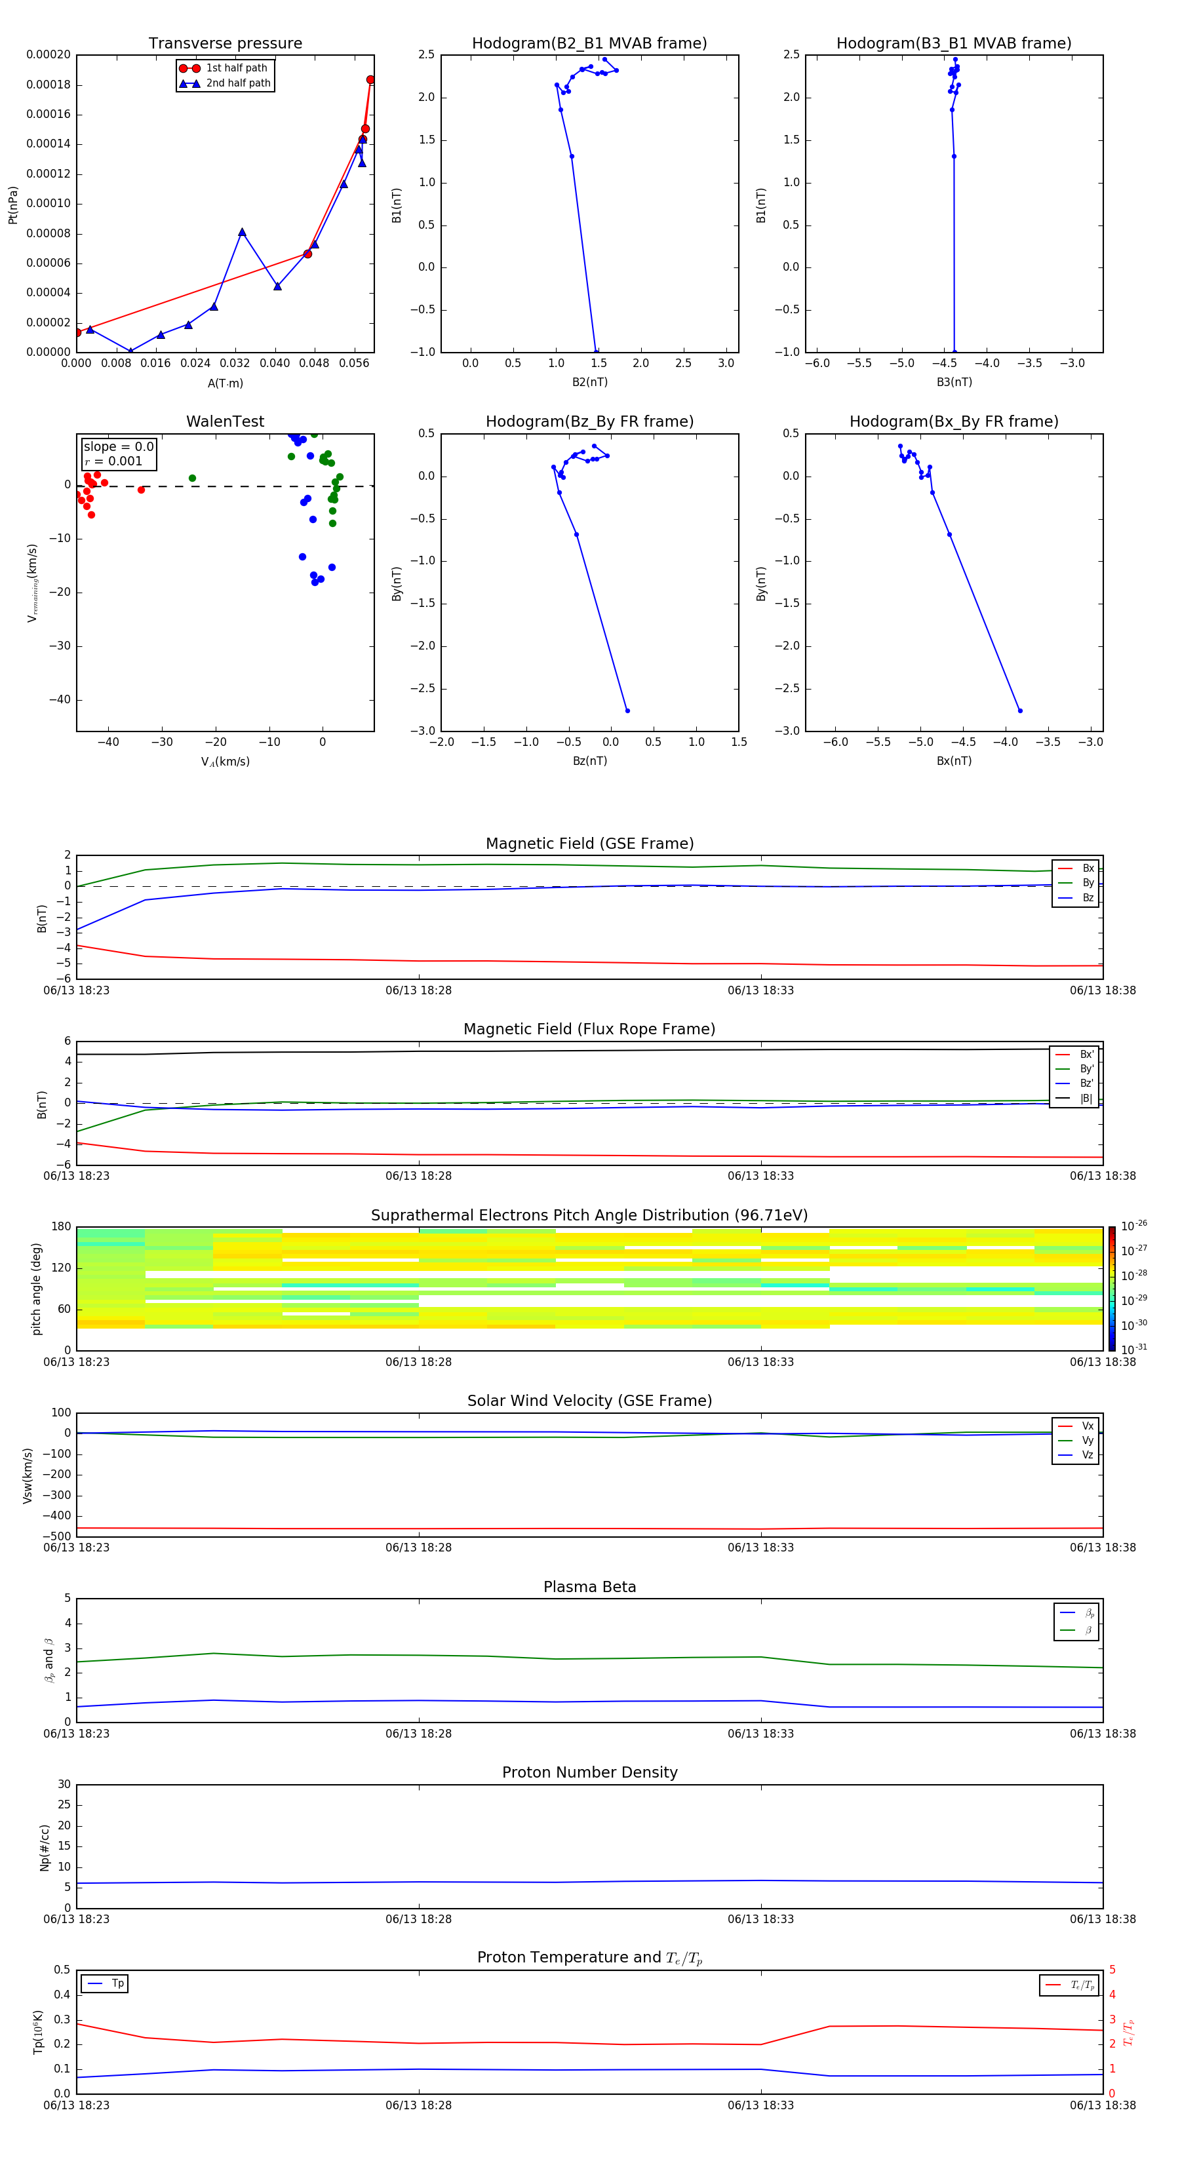Click the 'Bz(nT)' x-axis label
The height and width of the screenshot is (2163, 1180).
pyautogui.click(x=589, y=762)
